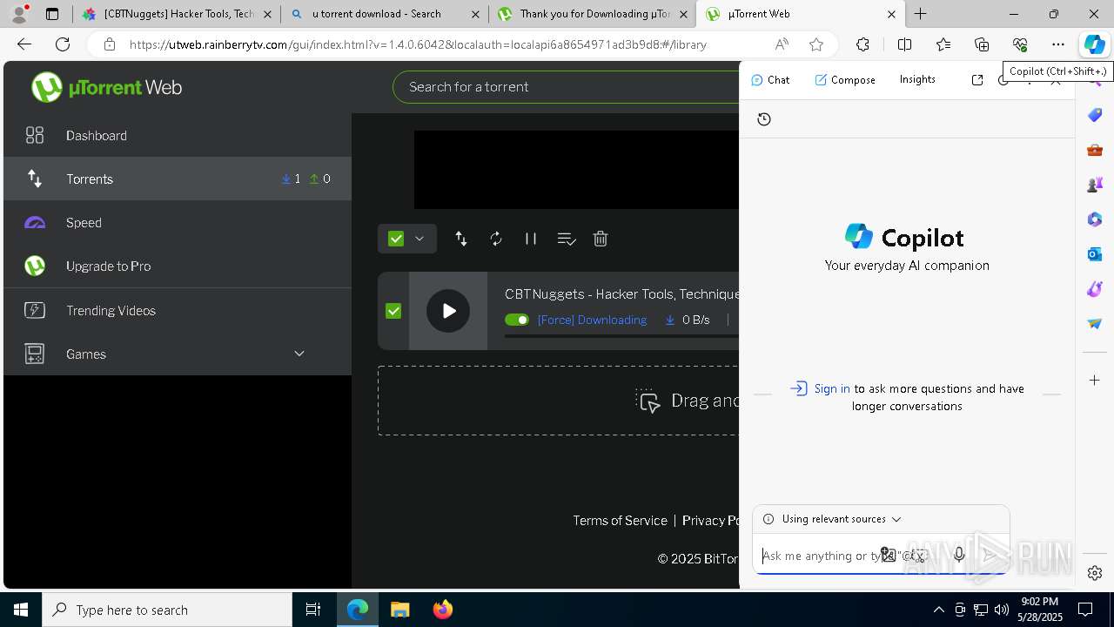Viewport: 1114px width, 627px height.
Task: Open Edge tab actions menu icon
Action: [x=52, y=14]
